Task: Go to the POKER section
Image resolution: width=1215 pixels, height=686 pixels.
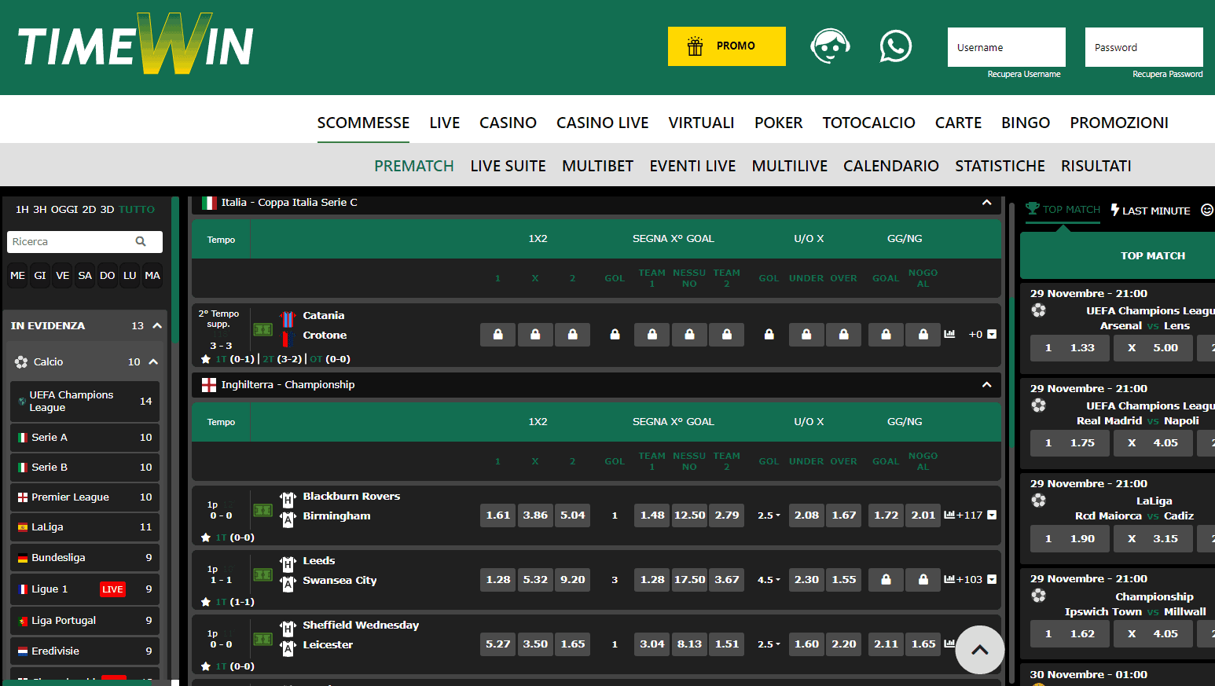Action: pos(778,123)
